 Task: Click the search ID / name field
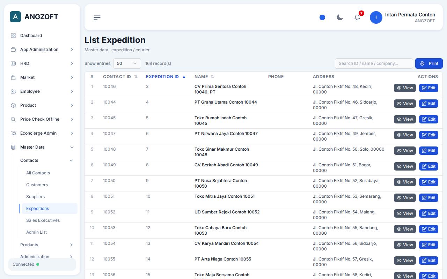tap(374, 63)
